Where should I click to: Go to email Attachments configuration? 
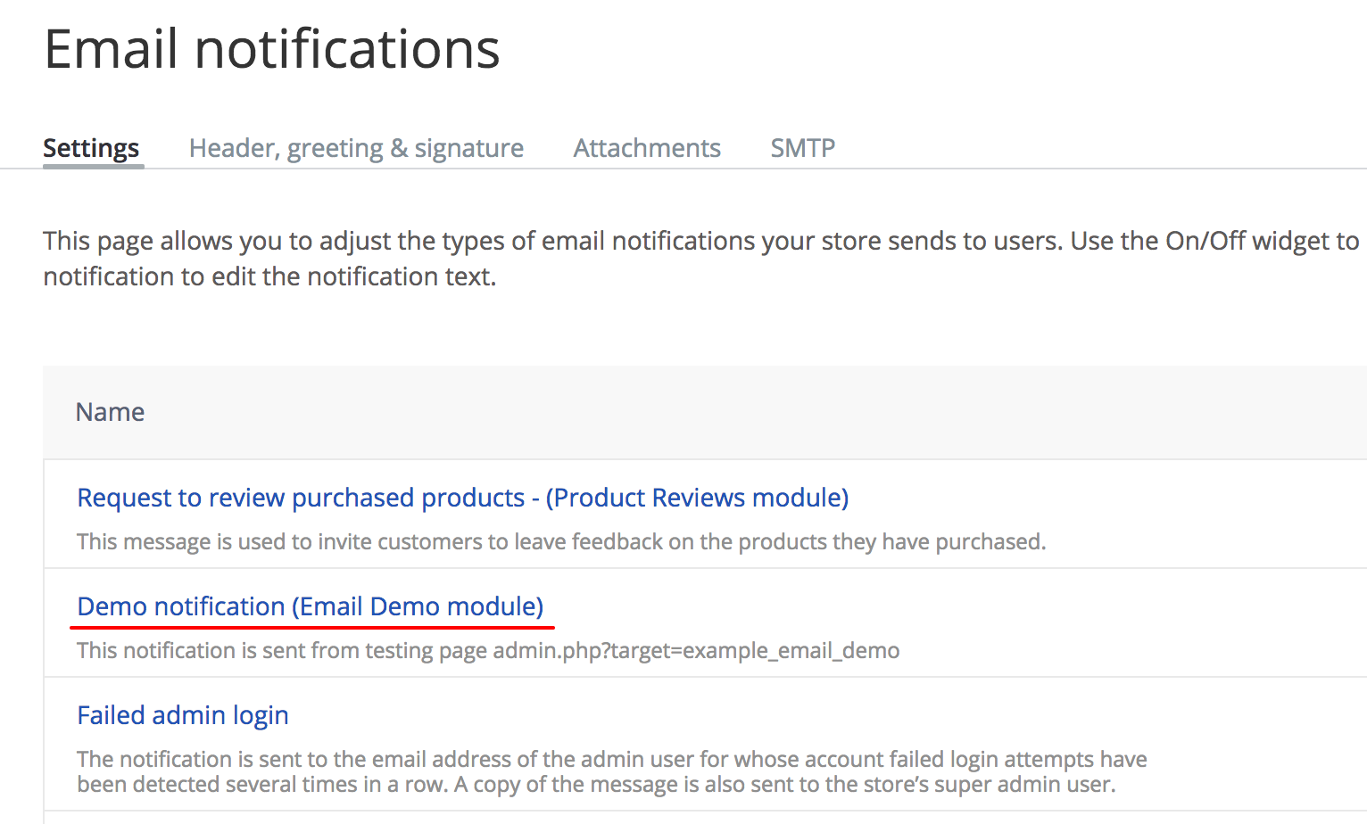646,147
